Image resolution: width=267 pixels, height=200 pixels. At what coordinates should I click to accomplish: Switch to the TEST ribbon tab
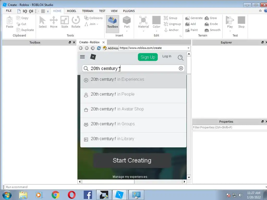pyautogui.click(x=102, y=11)
